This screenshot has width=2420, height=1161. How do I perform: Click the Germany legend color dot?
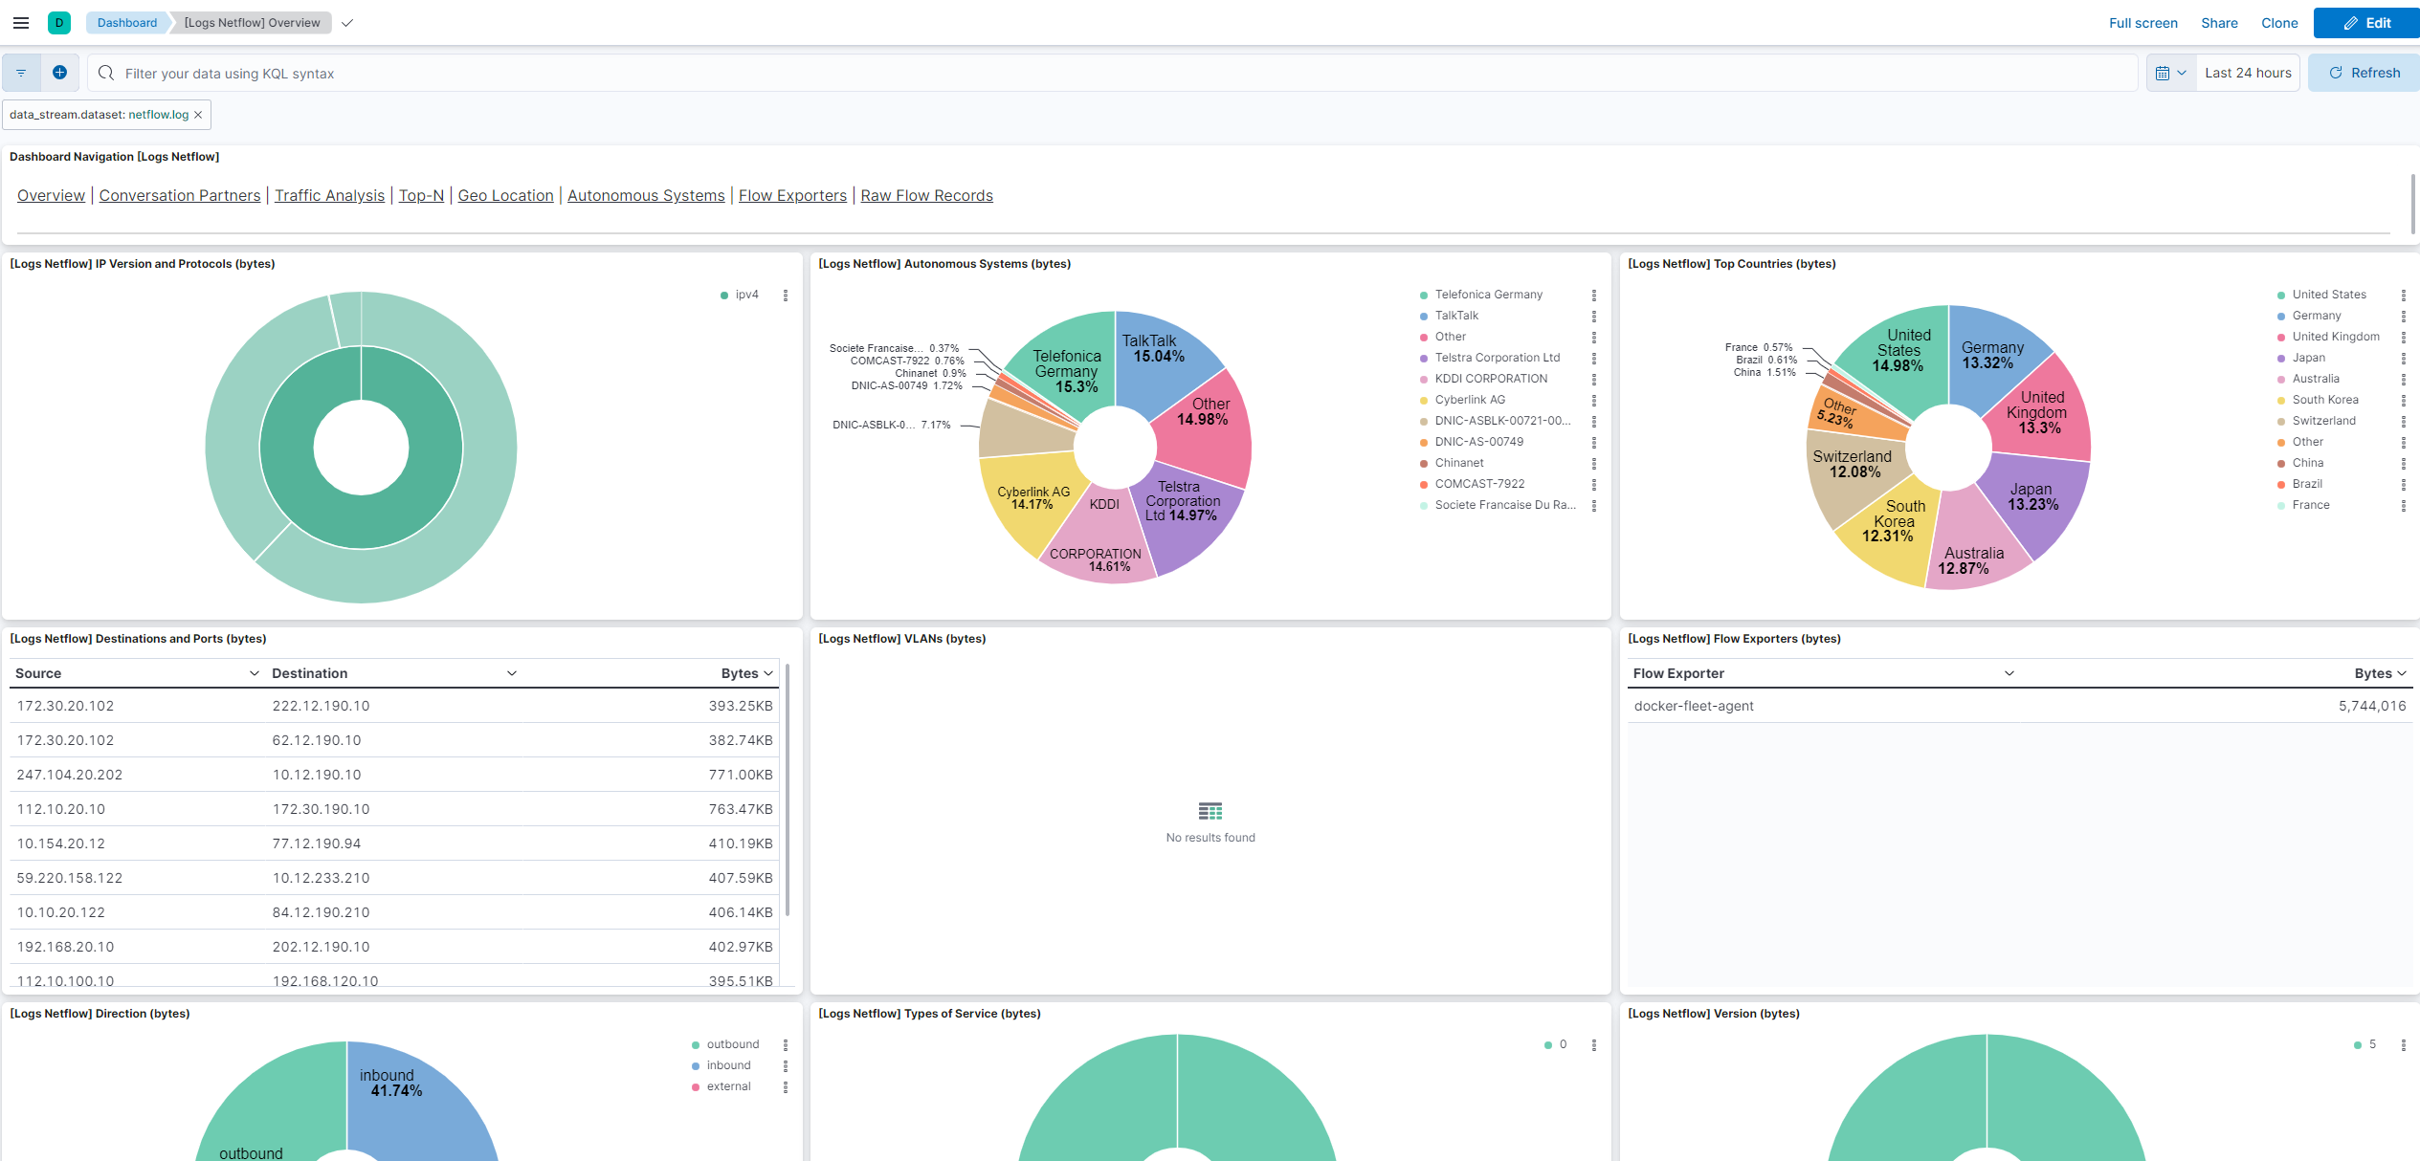(x=2279, y=316)
